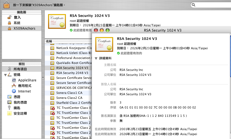Click the 公司 RSA Security Inc subject value
The width and height of the screenshot is (231, 139).
coord(131,70)
